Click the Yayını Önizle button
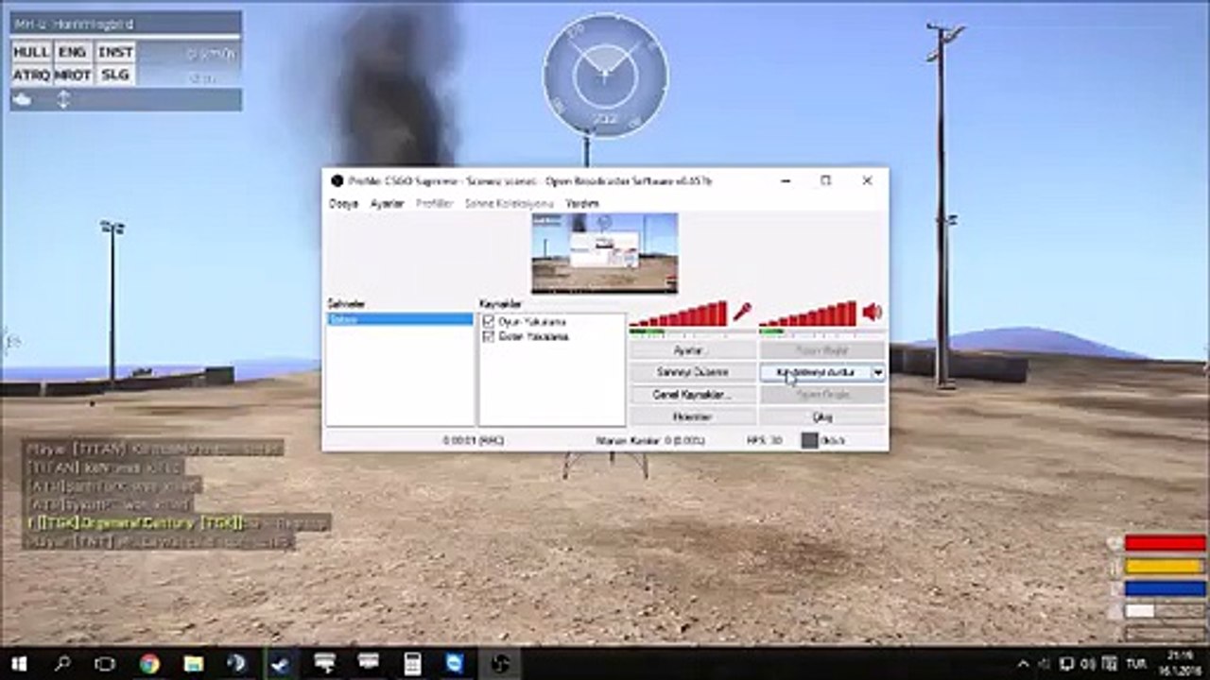This screenshot has height=680, width=1210. pos(822,394)
